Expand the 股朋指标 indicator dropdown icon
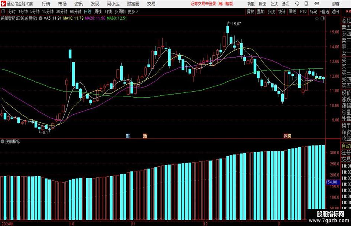The height and width of the screenshot is (226, 351). 3,141
